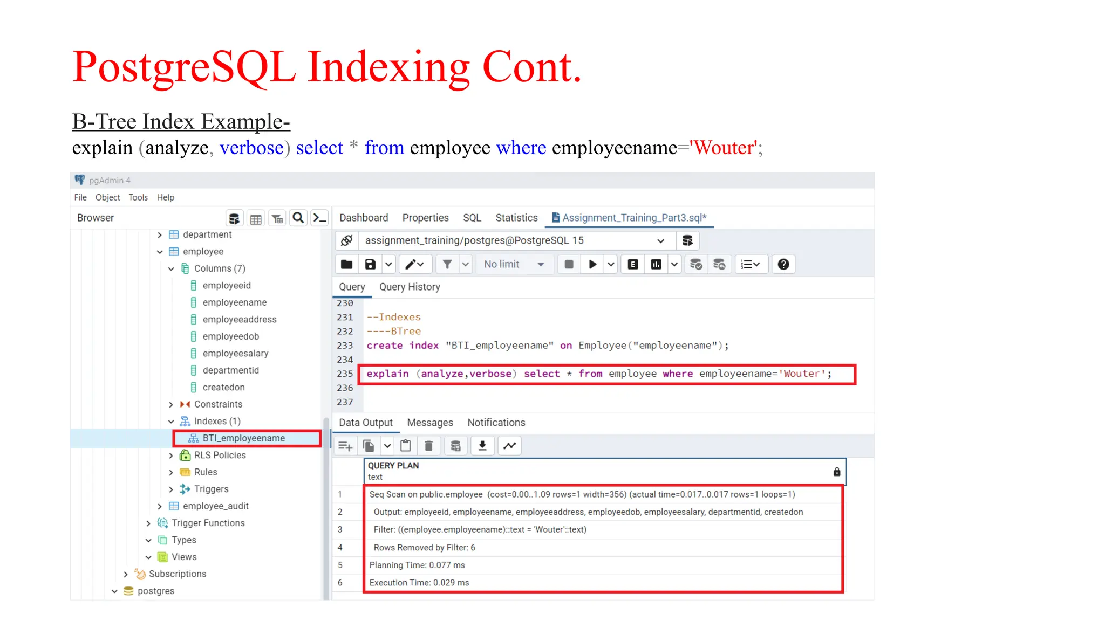Expand the department table node
Screen dimensions: 1105x621
point(160,234)
